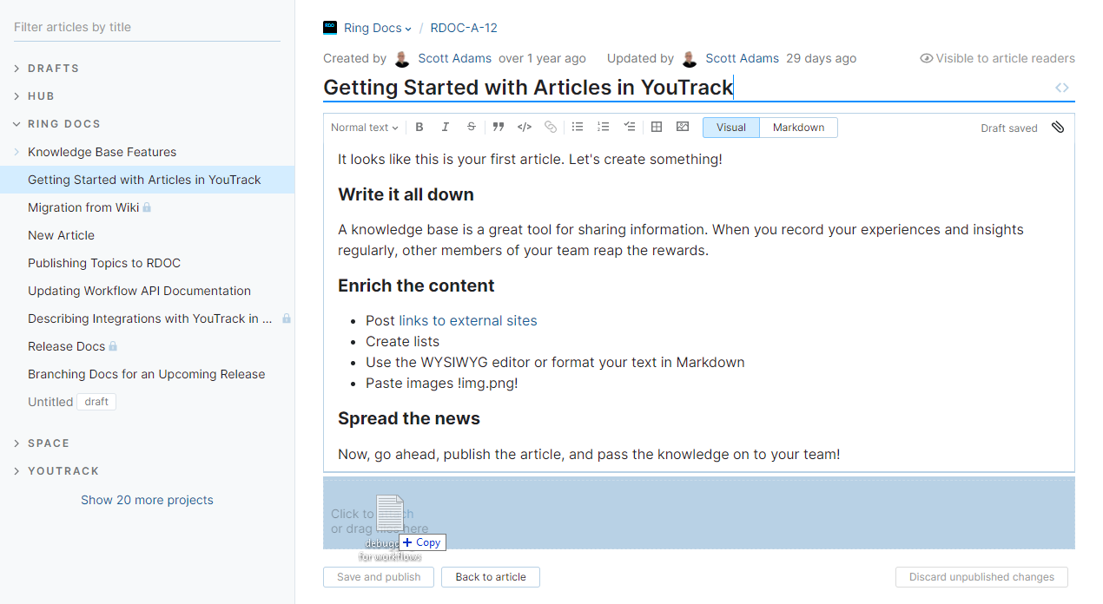This screenshot has height=604, width=1103.
Task: Insert a block quote
Action: pyautogui.click(x=499, y=128)
